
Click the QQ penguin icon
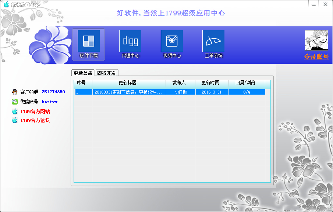(15, 92)
